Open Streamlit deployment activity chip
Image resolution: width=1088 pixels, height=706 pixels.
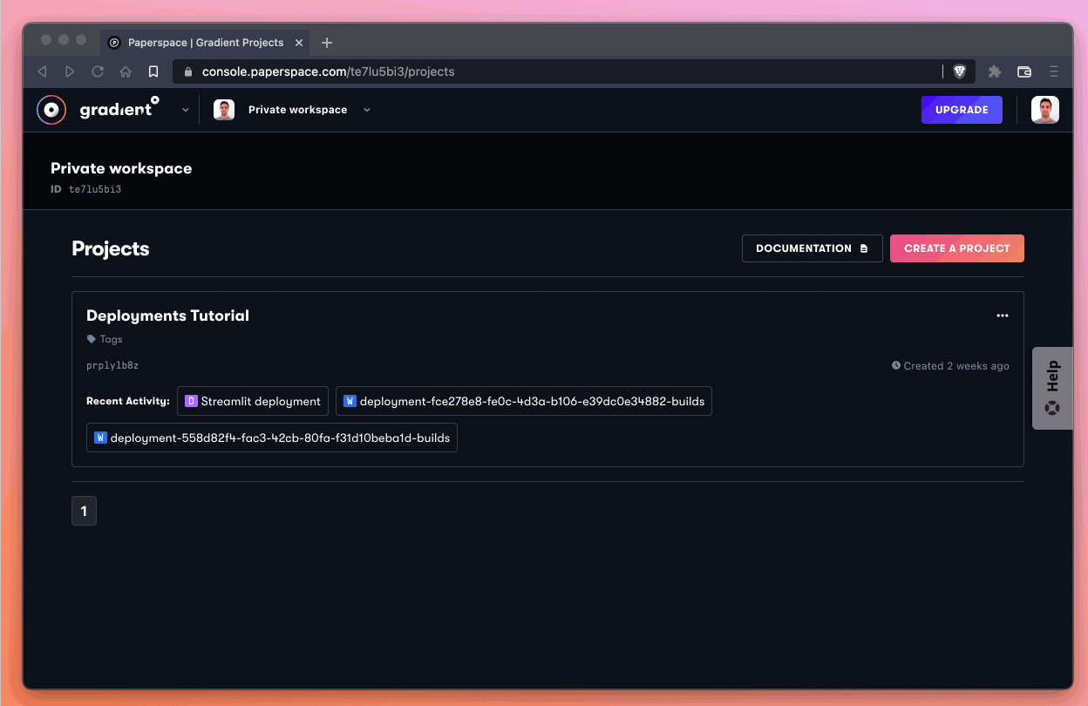click(x=253, y=401)
